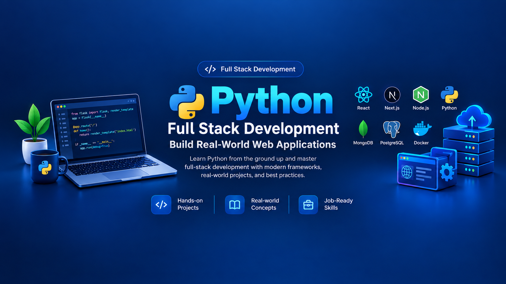Select the "Node.js" label text

(x=421, y=108)
